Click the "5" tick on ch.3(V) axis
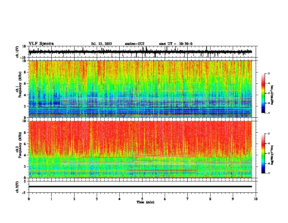This screenshot has height=223, width=288. point(25,181)
